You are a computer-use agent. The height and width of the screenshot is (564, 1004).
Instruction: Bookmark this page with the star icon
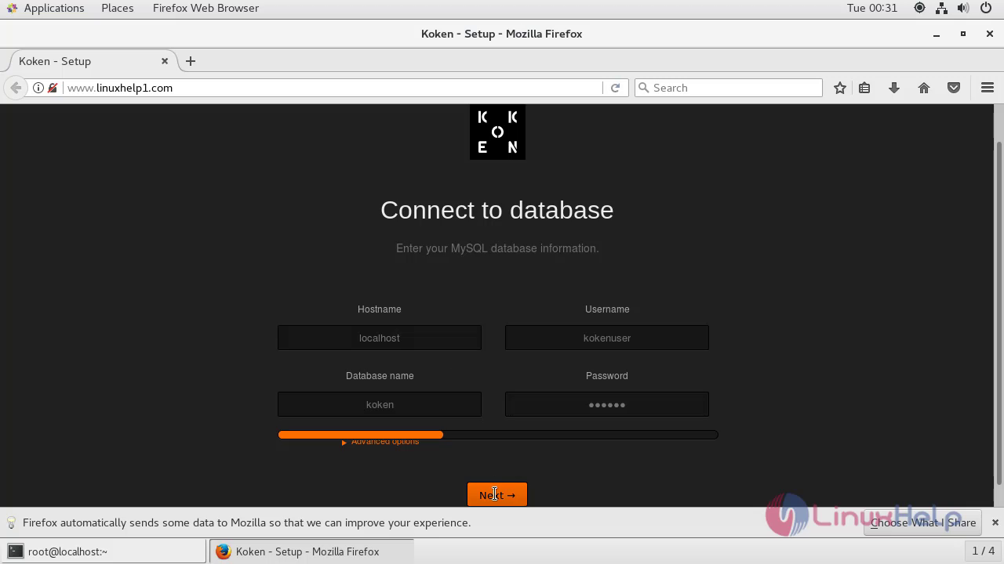pyautogui.click(x=840, y=88)
